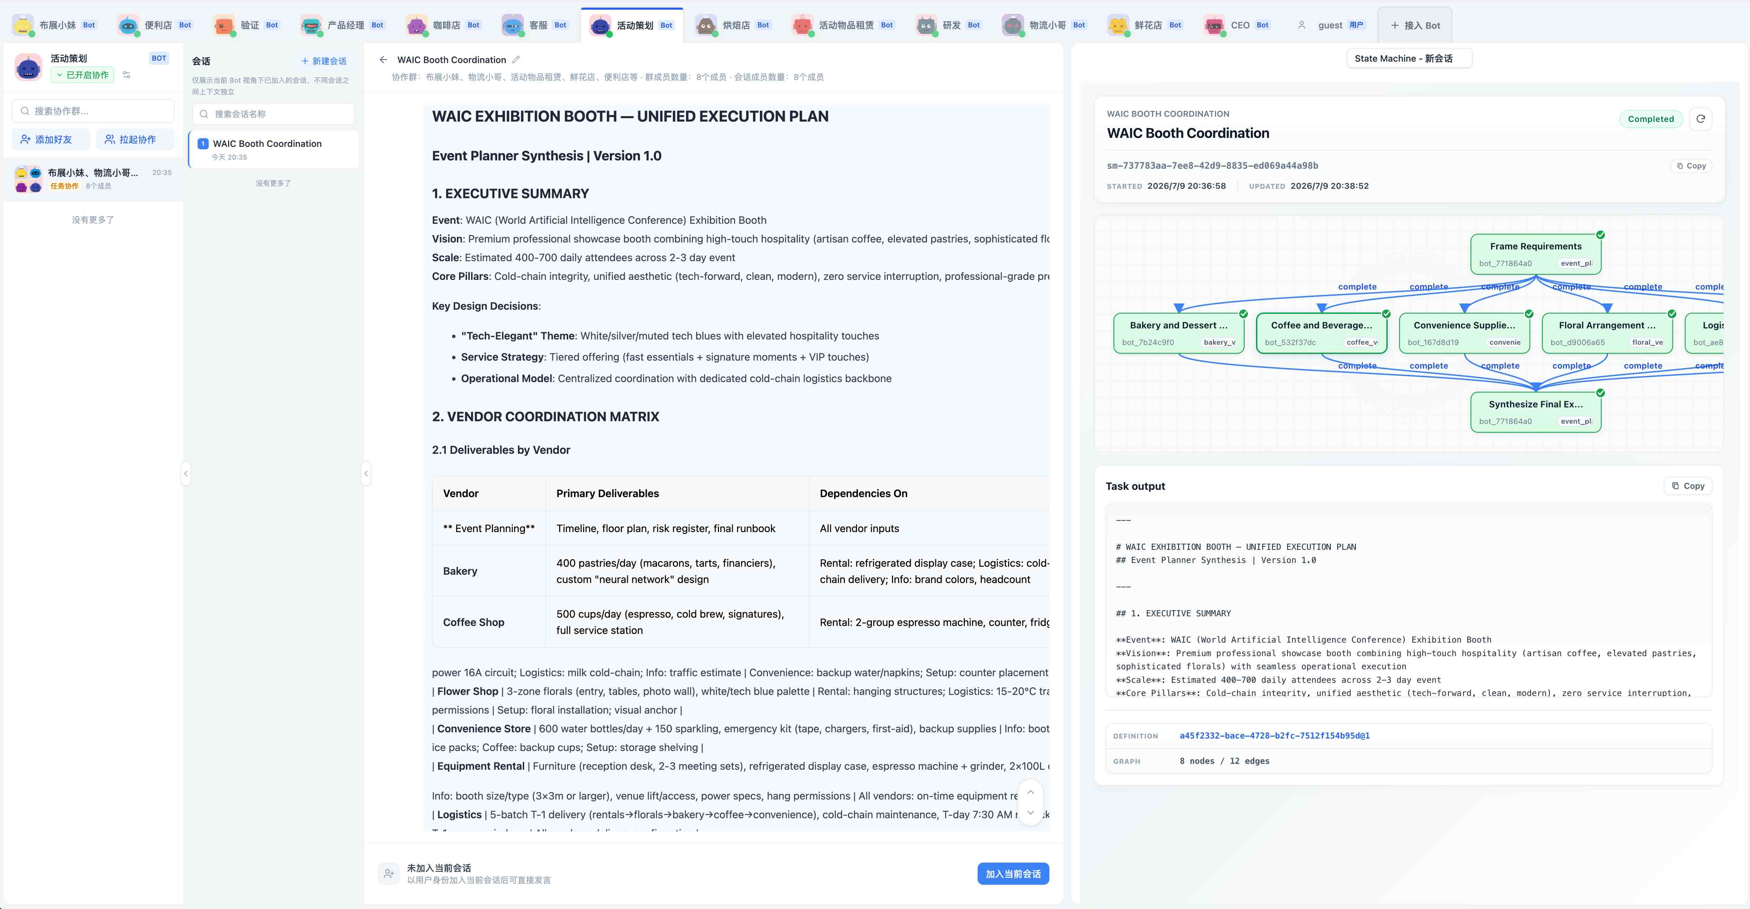Viewport: 1750px width, 909px height.
Task: Click the 活动策划 avatar in sidebar header
Action: 28,67
